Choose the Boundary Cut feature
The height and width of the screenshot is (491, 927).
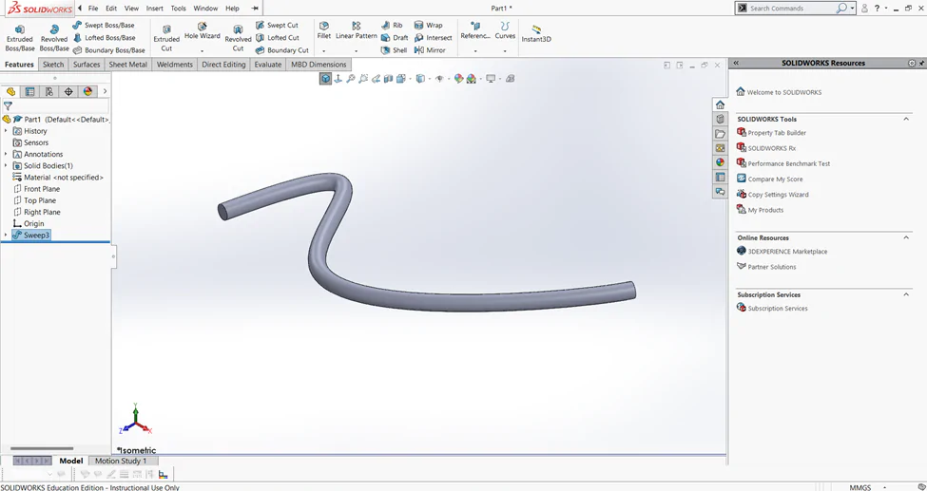[x=282, y=50]
